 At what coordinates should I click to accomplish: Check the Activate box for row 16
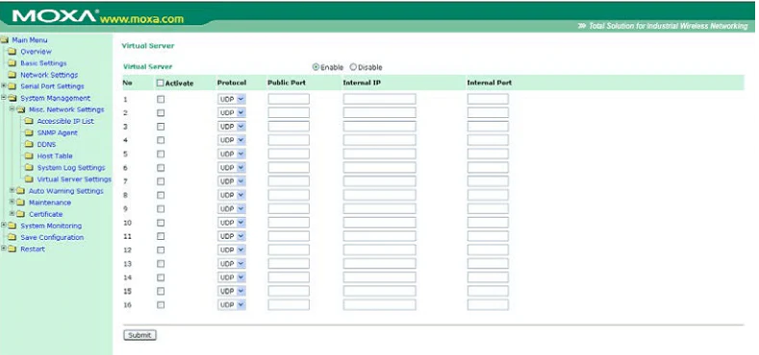pos(161,305)
